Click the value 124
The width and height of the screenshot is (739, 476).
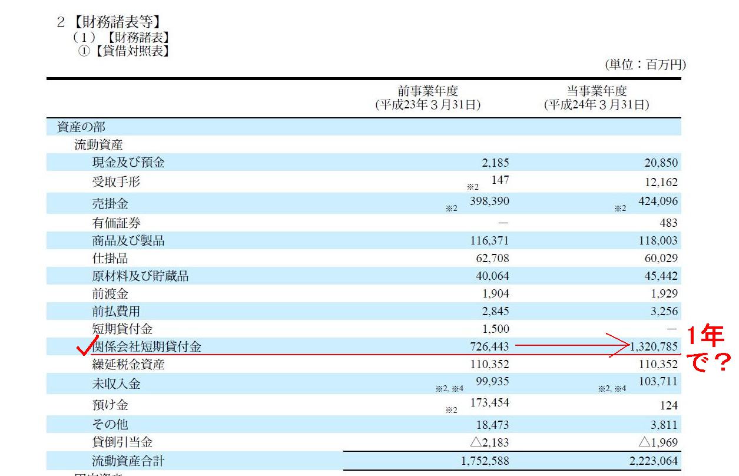click(669, 405)
